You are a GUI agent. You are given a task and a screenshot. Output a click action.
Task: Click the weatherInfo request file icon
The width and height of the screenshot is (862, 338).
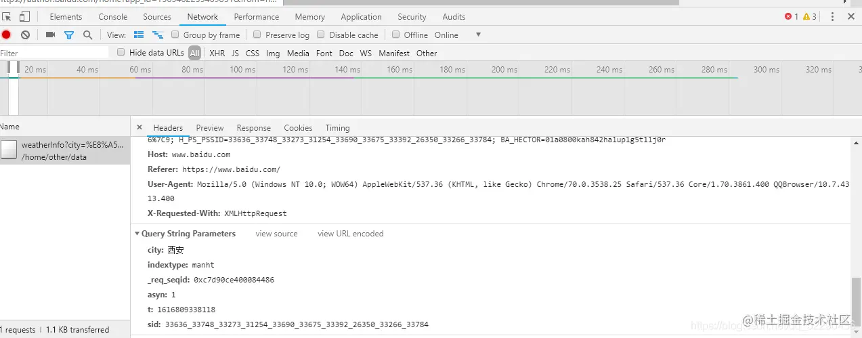click(9, 150)
